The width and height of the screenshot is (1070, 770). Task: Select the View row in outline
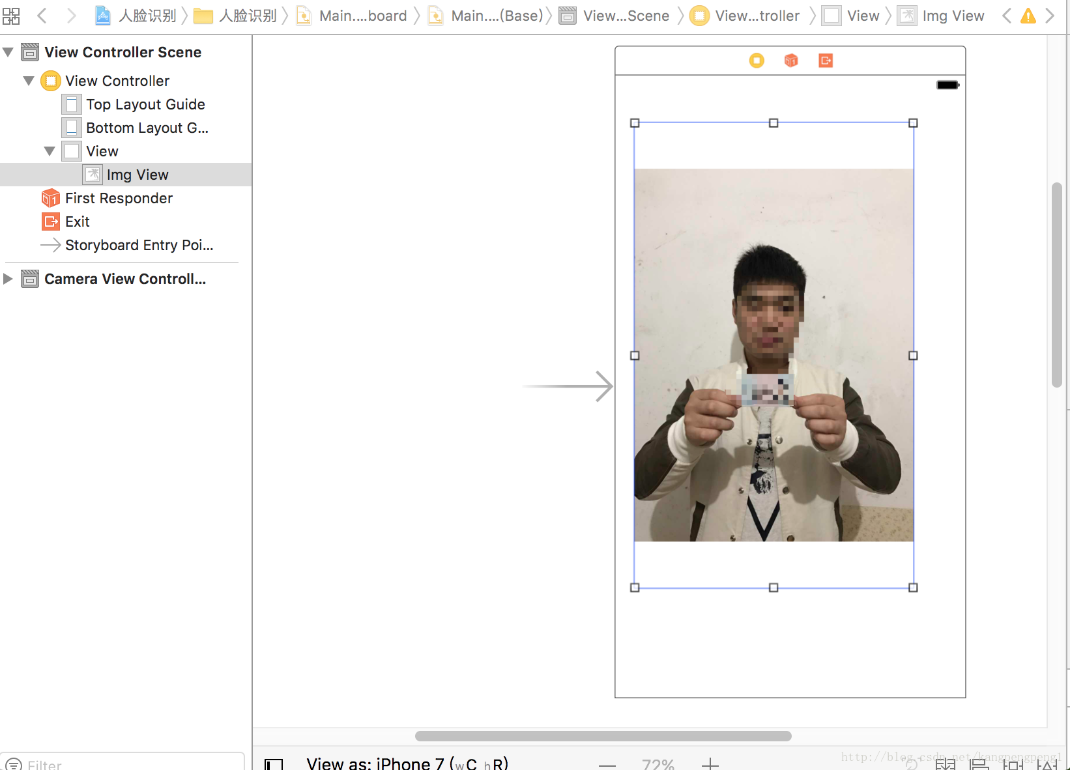tap(126, 151)
